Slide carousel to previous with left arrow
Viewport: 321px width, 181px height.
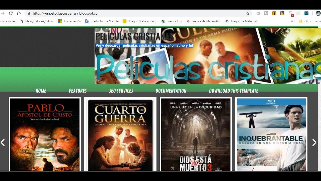click(x=3, y=143)
